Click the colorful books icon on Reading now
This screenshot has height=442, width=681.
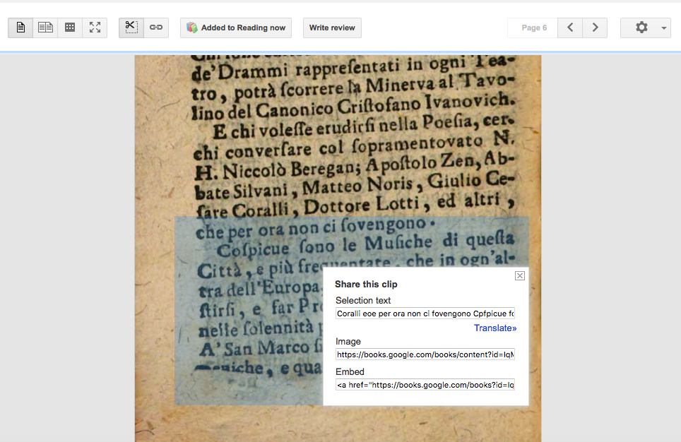click(x=192, y=28)
